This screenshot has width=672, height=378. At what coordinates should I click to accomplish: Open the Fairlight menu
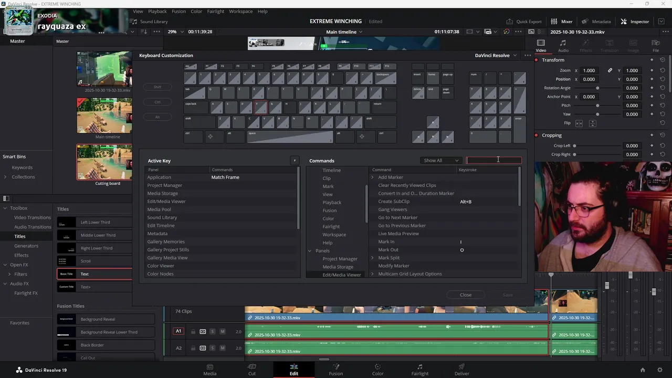pos(215,11)
